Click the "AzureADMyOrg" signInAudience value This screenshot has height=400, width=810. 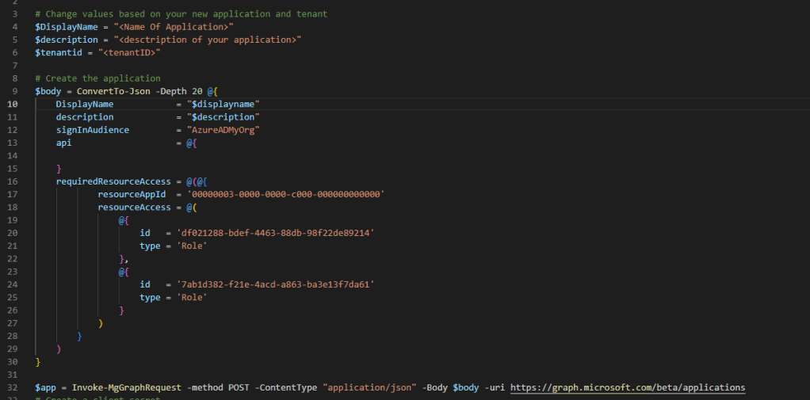coord(224,130)
